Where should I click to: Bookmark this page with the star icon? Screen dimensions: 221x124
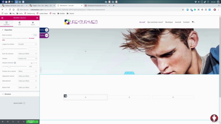coord(183,10)
